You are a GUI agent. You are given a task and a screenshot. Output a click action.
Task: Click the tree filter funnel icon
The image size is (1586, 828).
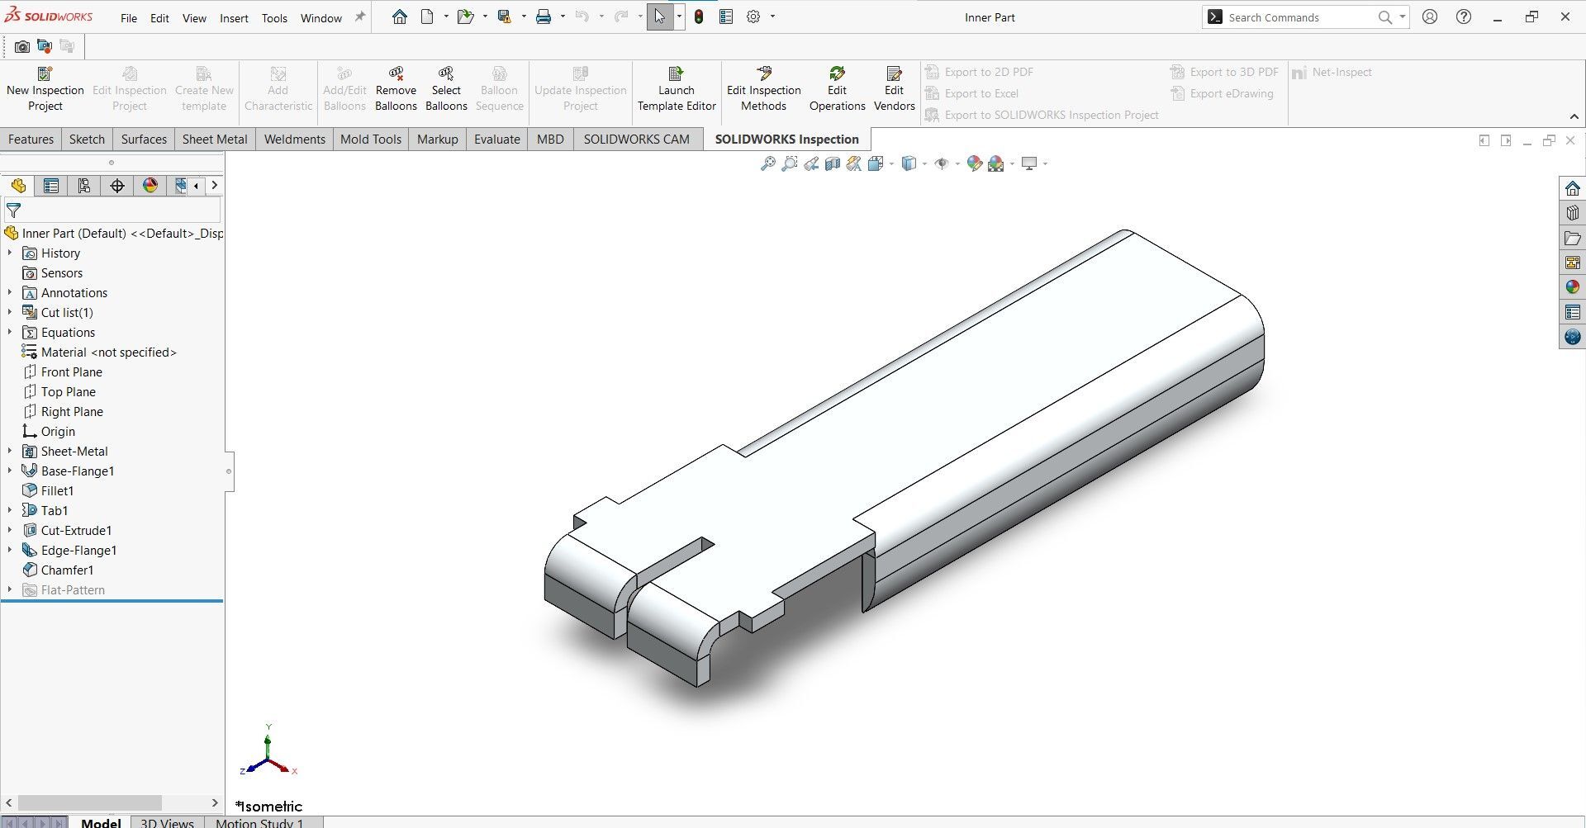click(x=13, y=211)
